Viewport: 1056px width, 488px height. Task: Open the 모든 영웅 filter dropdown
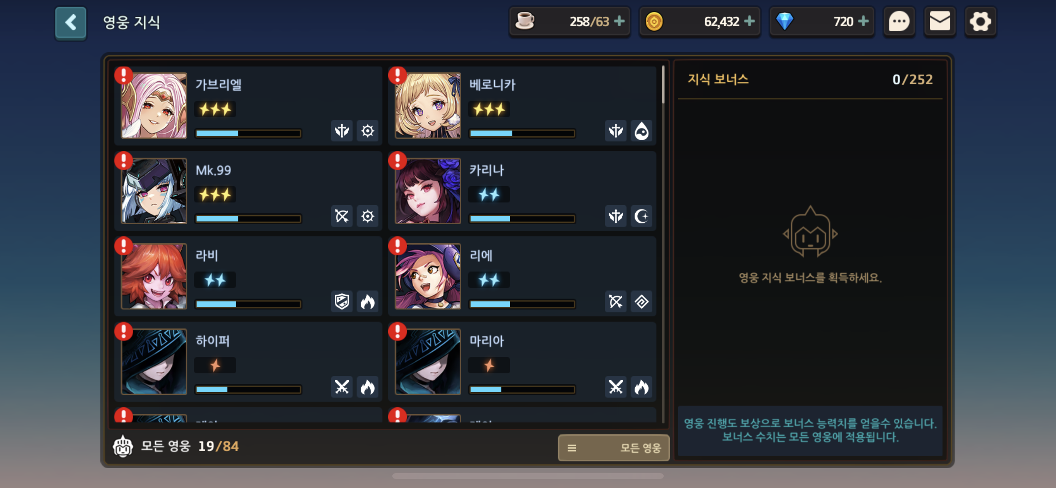point(613,447)
